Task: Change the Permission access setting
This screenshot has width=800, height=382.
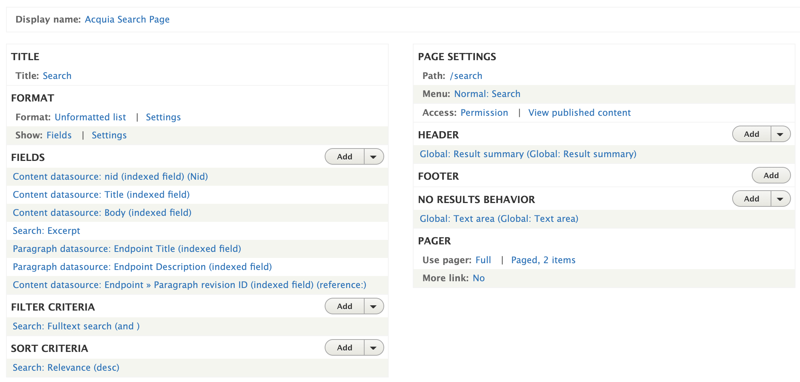Action: pos(484,113)
